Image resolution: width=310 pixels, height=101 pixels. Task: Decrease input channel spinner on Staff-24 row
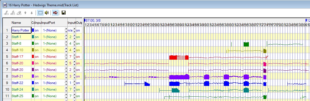pyautogui.click(x=75, y=91)
